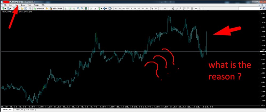Click the New Order button
This screenshot has height=112, width=266.
[x=39, y=8]
